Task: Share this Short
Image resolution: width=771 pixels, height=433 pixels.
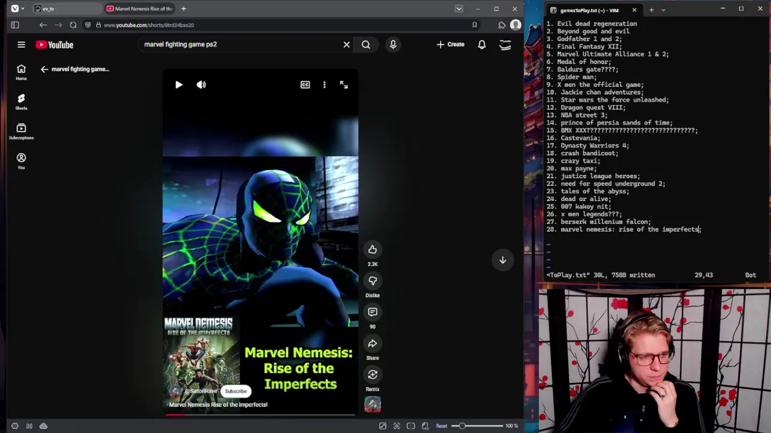Action: click(372, 343)
